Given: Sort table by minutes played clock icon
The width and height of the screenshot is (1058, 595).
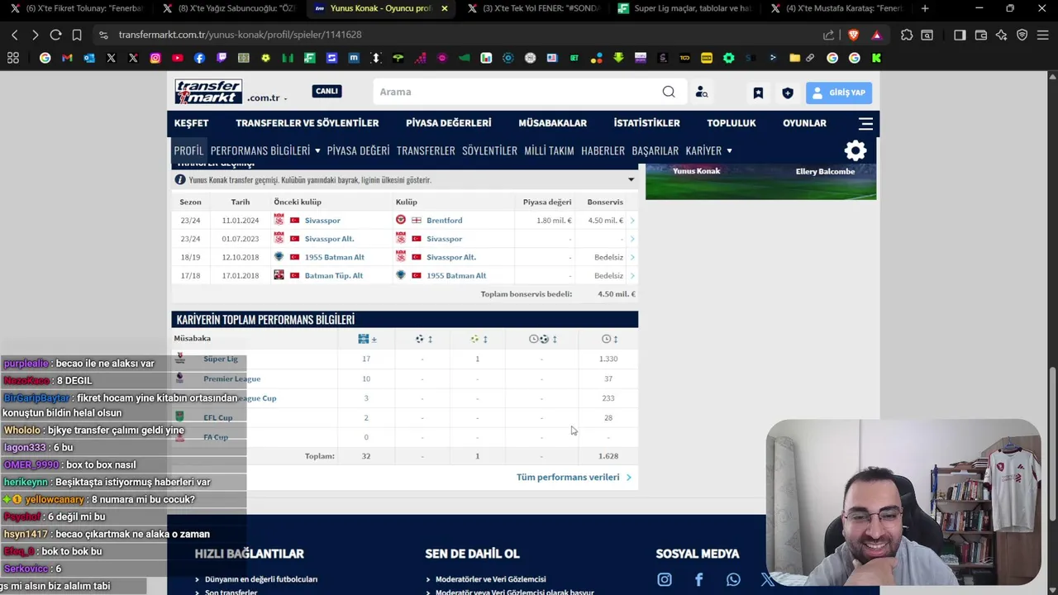Looking at the screenshot, I should [x=609, y=339].
